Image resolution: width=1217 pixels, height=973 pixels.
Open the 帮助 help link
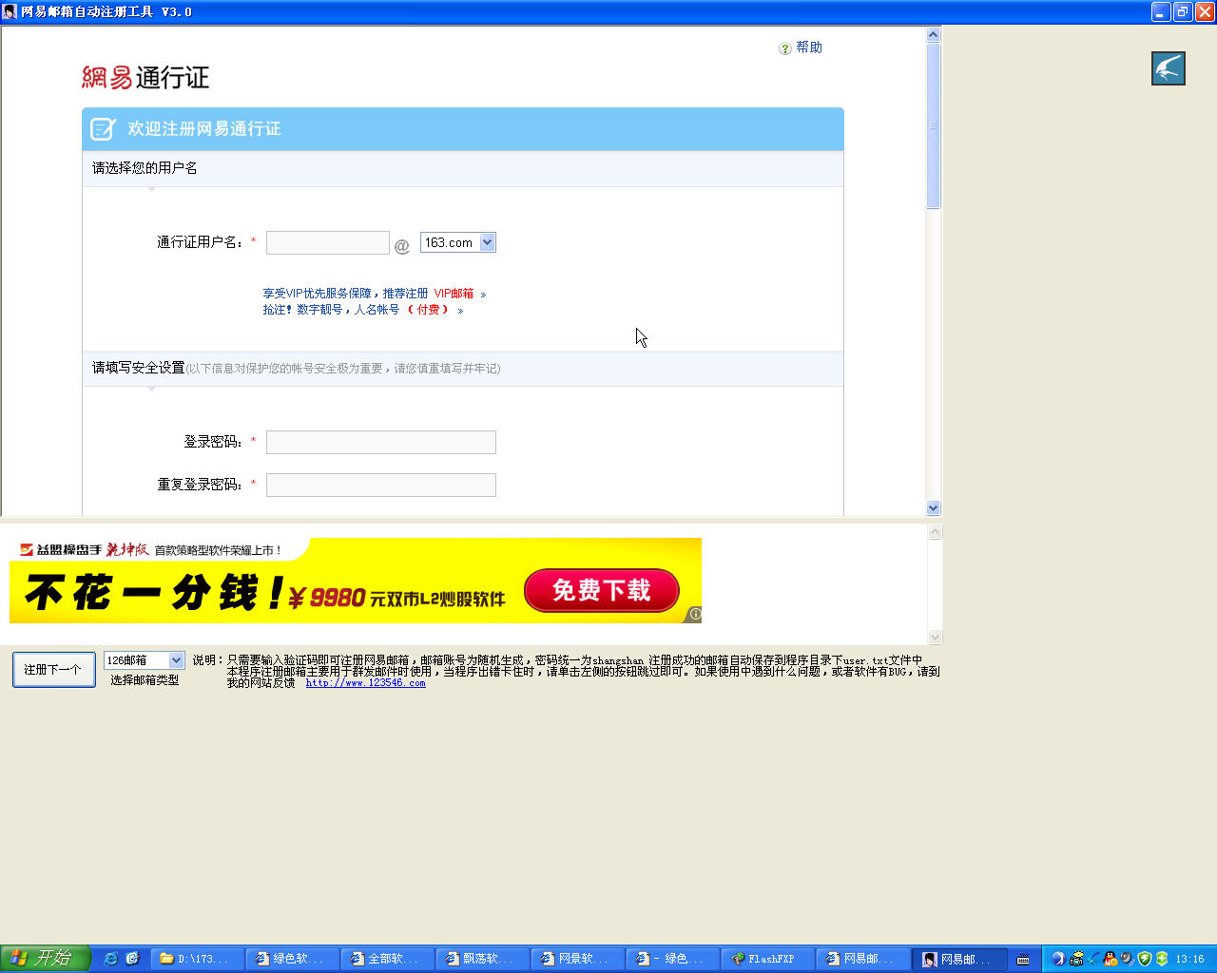(x=809, y=48)
